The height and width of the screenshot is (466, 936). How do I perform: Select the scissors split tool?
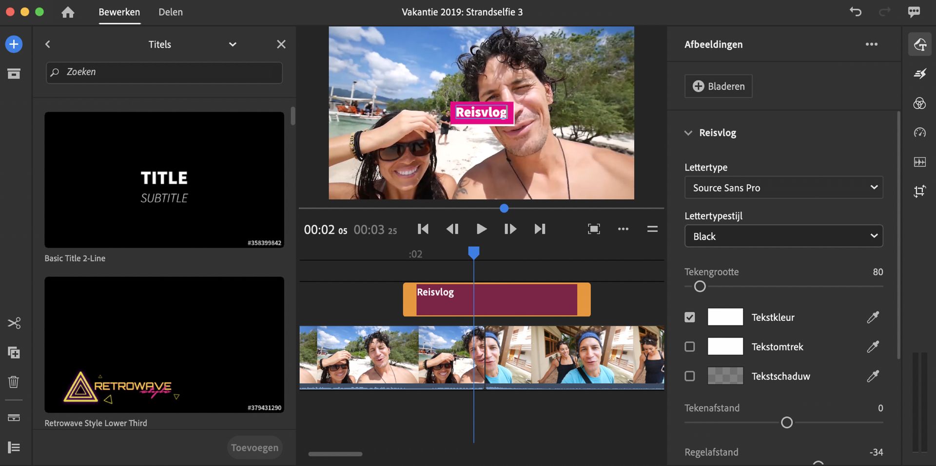(x=14, y=323)
